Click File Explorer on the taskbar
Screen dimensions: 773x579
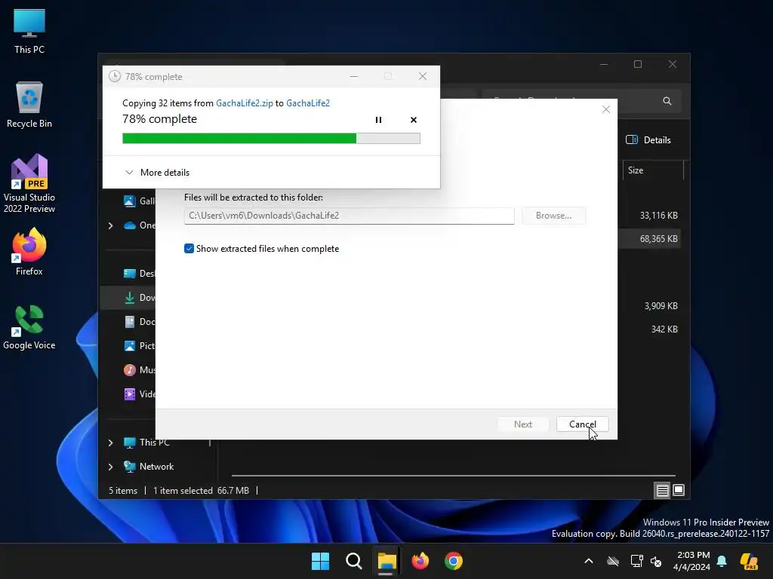coord(387,561)
